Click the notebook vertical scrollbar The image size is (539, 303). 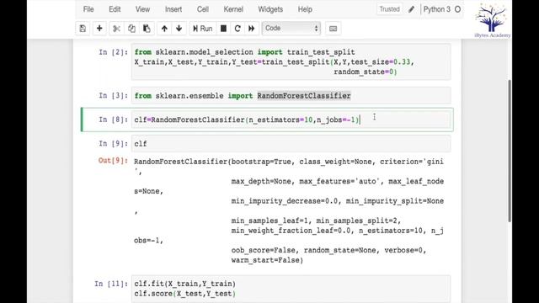[510, 151]
